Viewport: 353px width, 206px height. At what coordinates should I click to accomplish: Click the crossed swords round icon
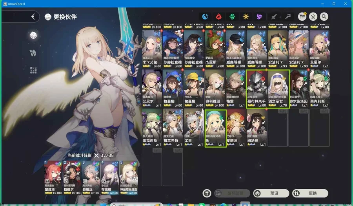tap(313, 16)
